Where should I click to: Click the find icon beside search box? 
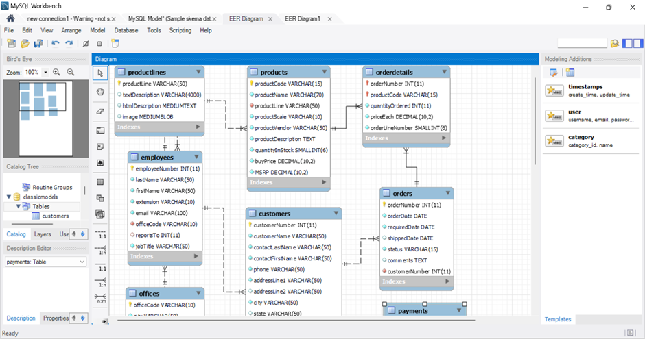point(615,43)
